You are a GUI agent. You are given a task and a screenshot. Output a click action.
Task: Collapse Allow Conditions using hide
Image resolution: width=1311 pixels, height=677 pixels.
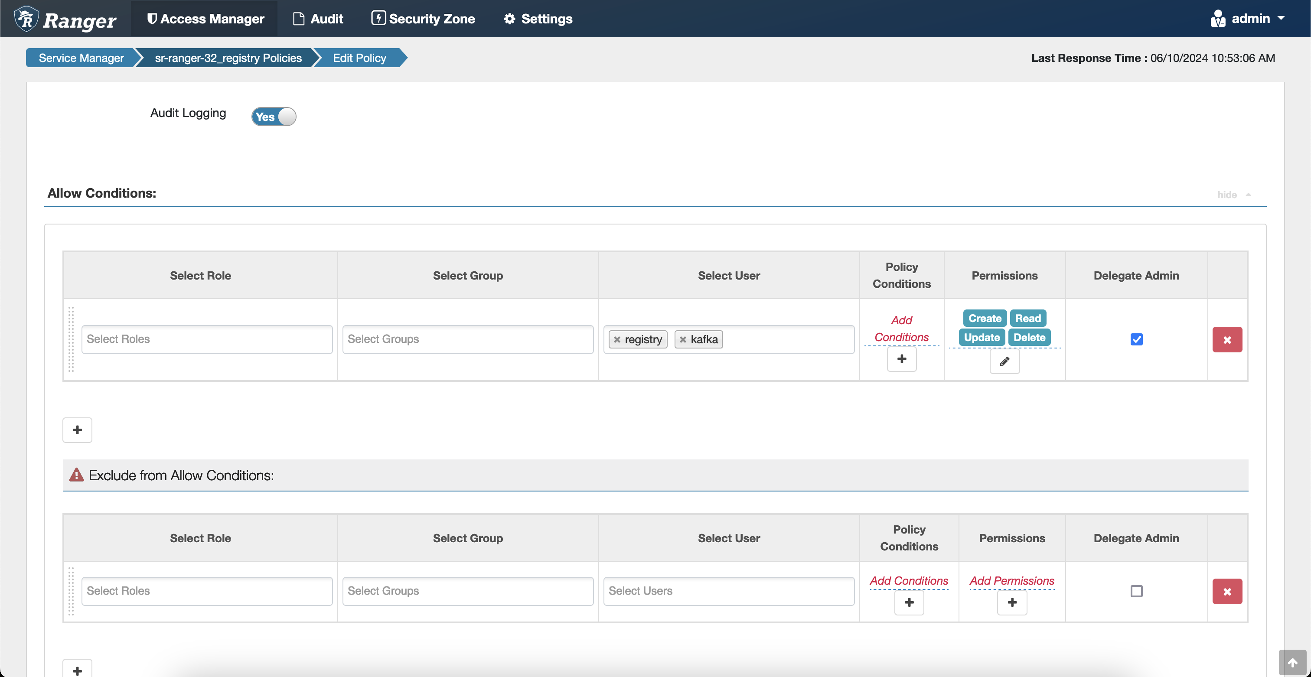pos(1227,195)
